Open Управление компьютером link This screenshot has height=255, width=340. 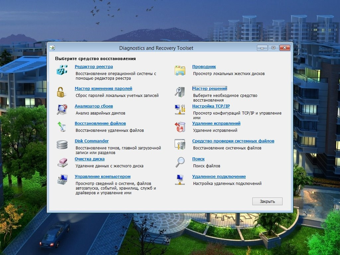tap(103, 177)
